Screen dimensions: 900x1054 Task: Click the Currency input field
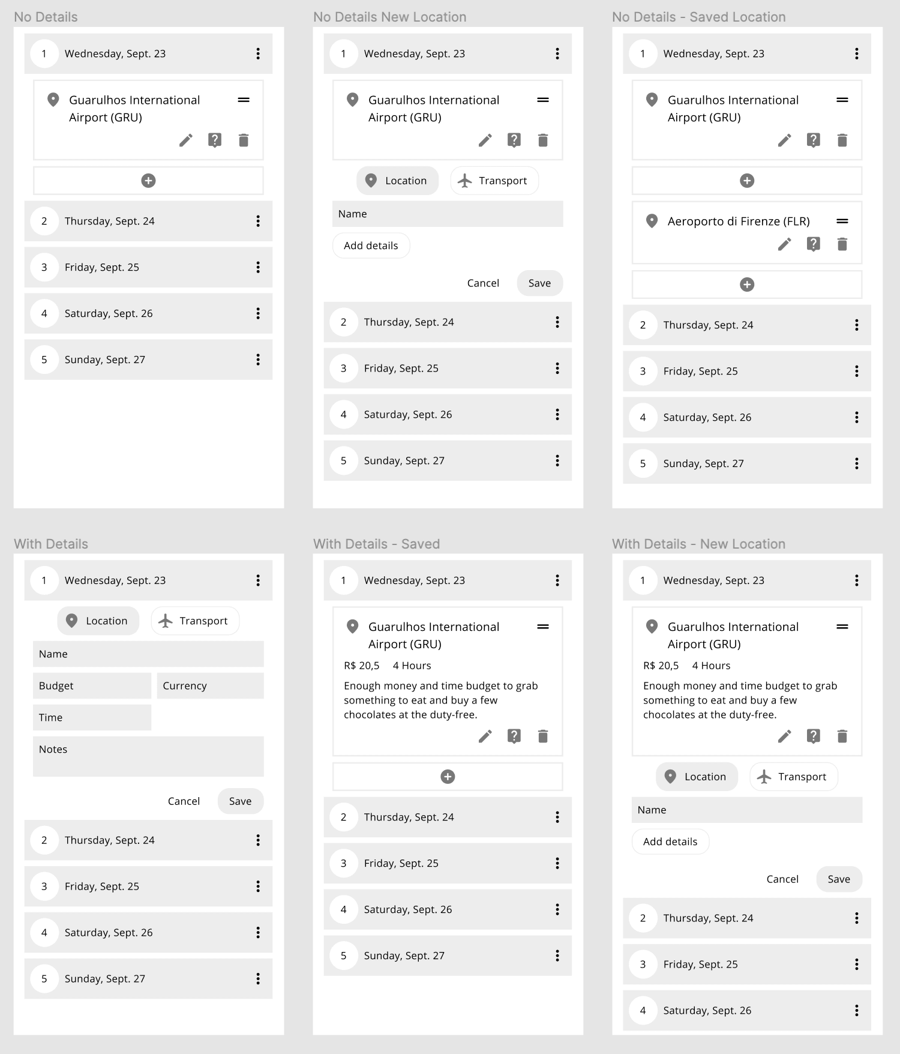coord(210,685)
